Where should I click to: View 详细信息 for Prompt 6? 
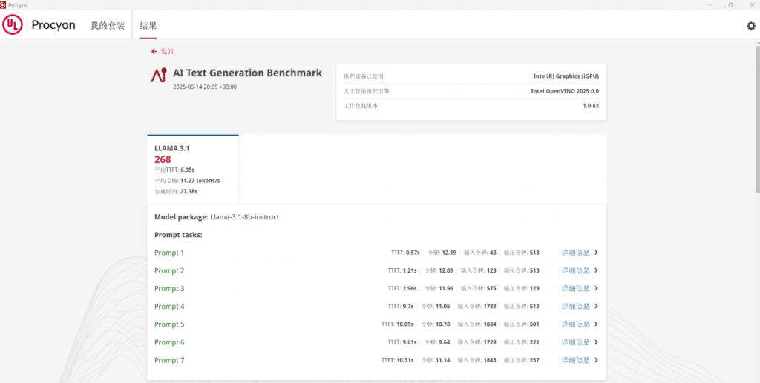pyautogui.click(x=576, y=342)
